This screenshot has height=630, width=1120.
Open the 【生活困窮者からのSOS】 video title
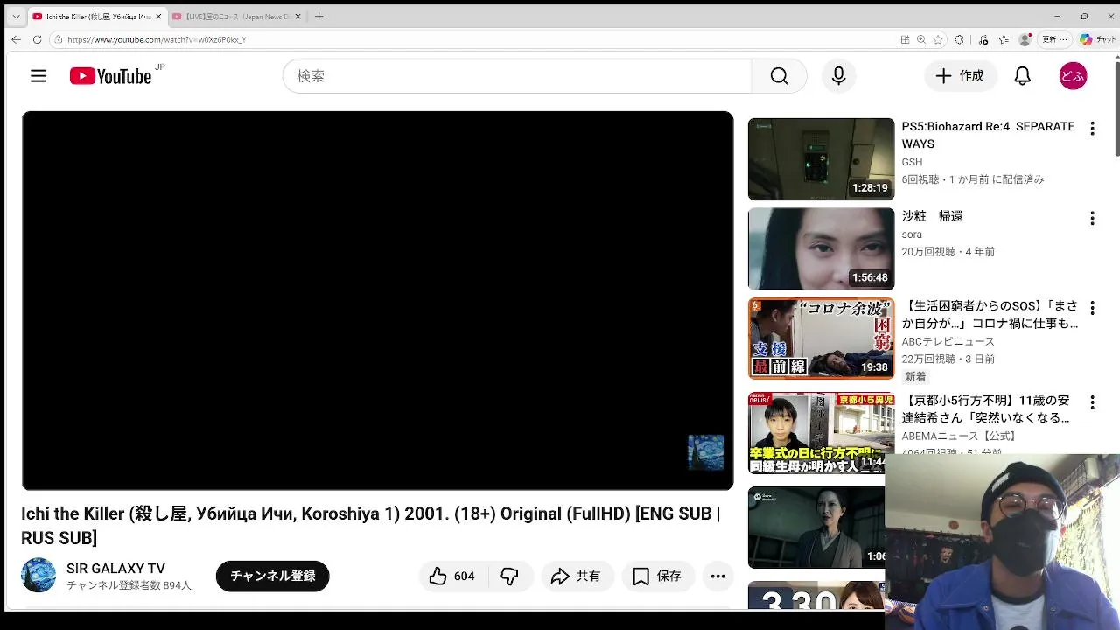point(990,315)
